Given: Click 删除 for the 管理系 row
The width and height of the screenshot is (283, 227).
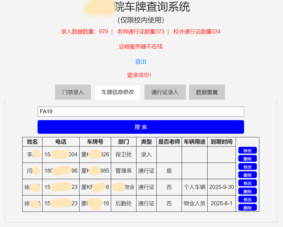Looking at the screenshot, I should (x=247, y=175).
